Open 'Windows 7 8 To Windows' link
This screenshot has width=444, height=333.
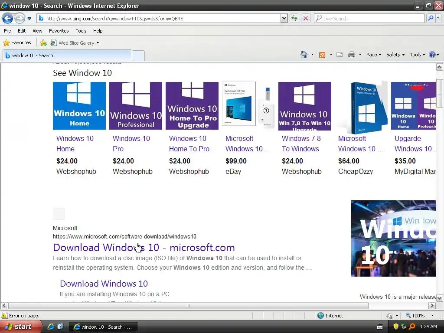point(301,144)
